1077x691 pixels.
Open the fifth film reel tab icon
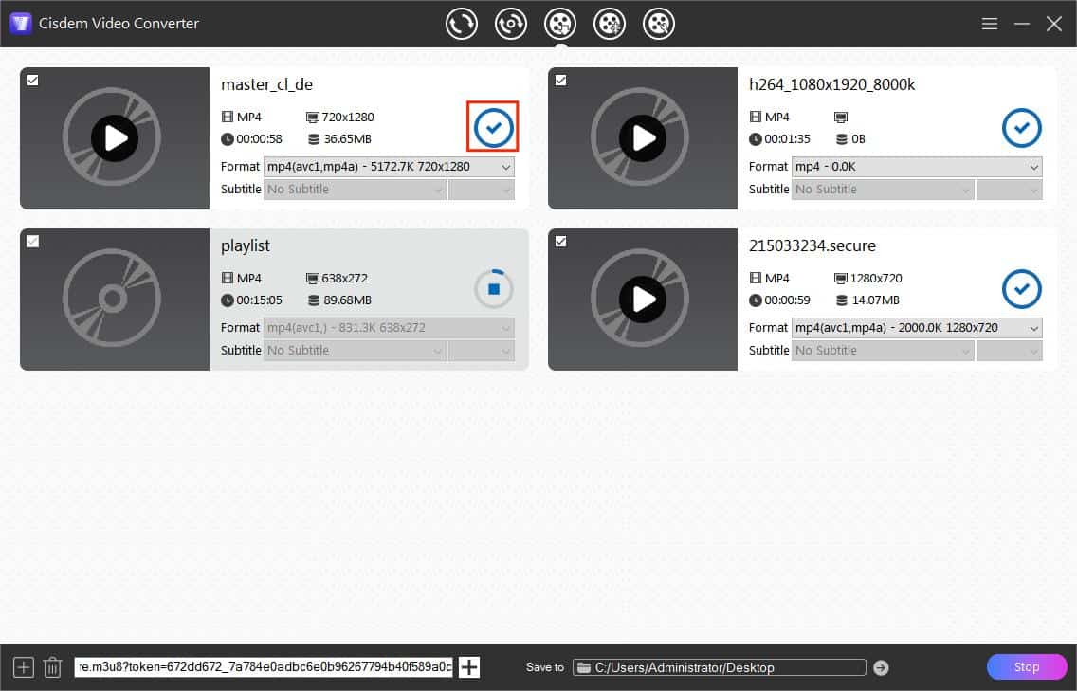click(659, 24)
